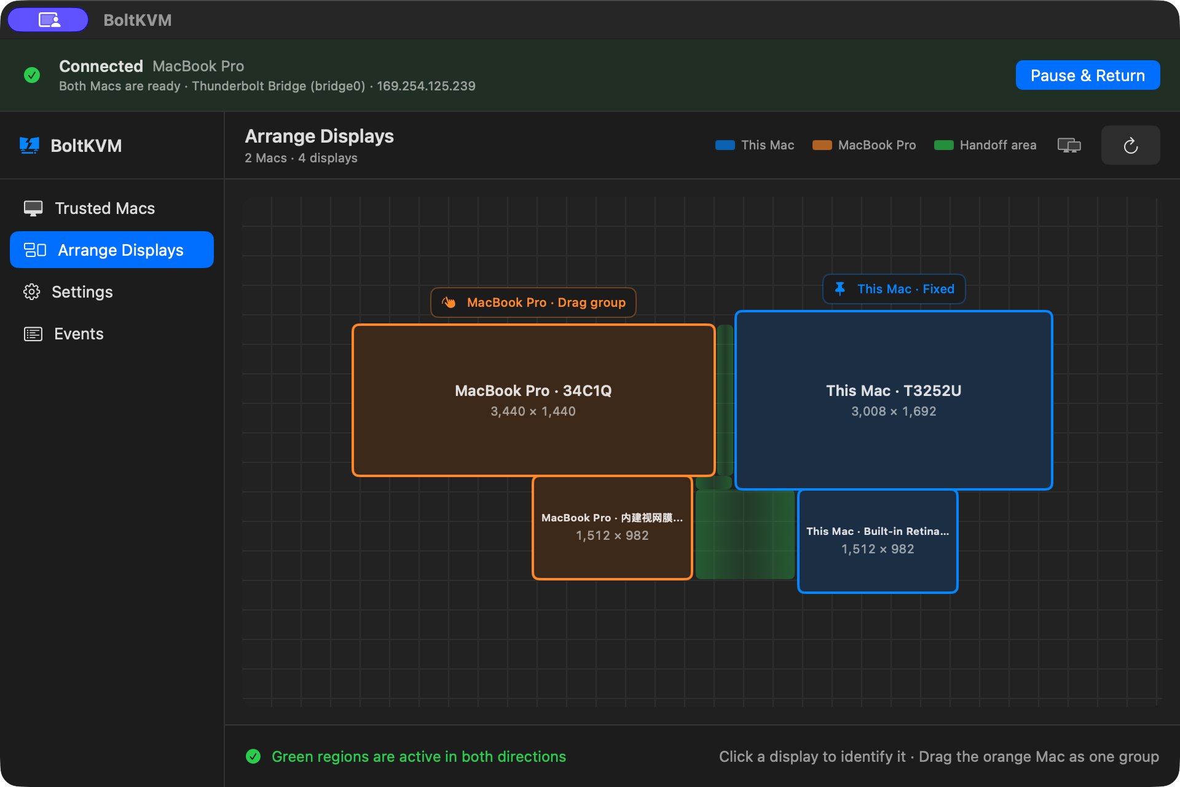The image size is (1180, 787).
Task: Select the Arrange Displays sidebar item
Action: point(112,250)
